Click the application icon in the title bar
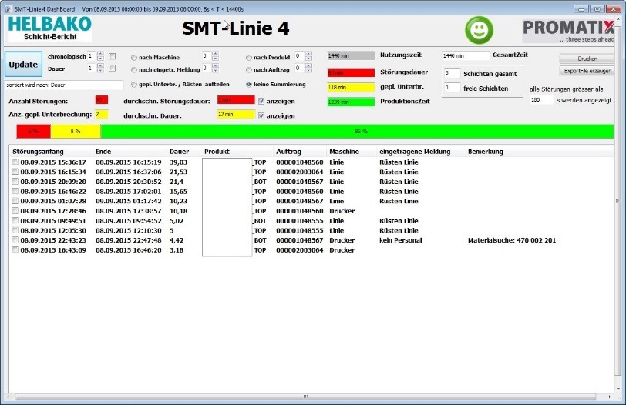Image resolution: width=626 pixels, height=405 pixels. pyautogui.click(x=7, y=5)
